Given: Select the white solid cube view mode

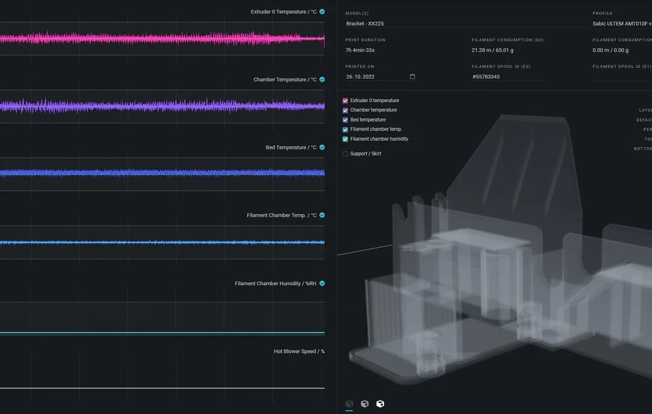Looking at the screenshot, I should pos(380,404).
